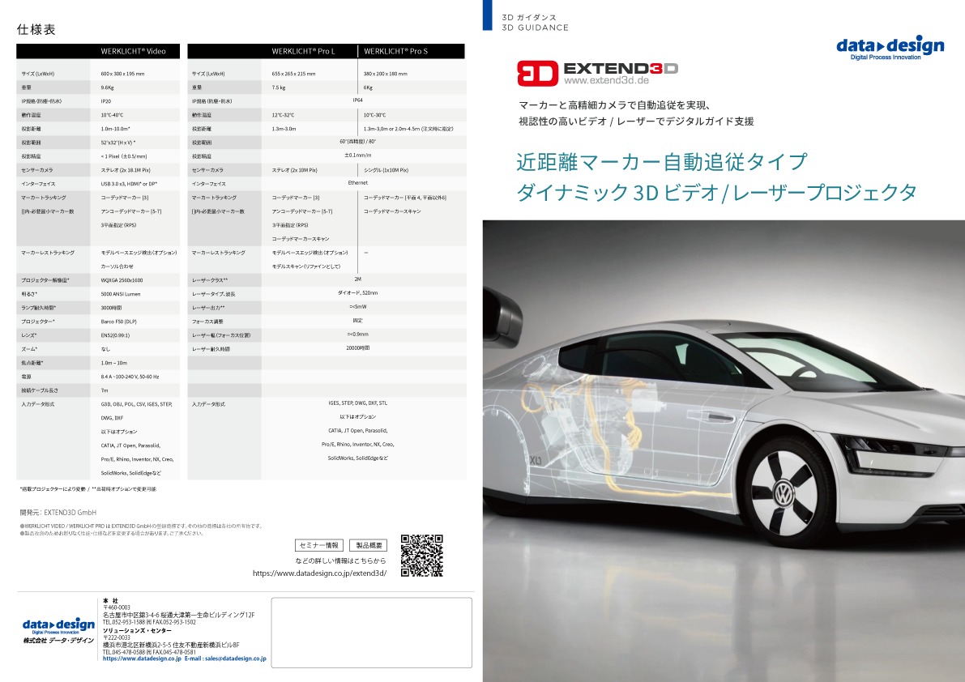The height and width of the screenshot is (682, 965).
Task: Open the セミナー情報 button
Action: click(x=319, y=545)
